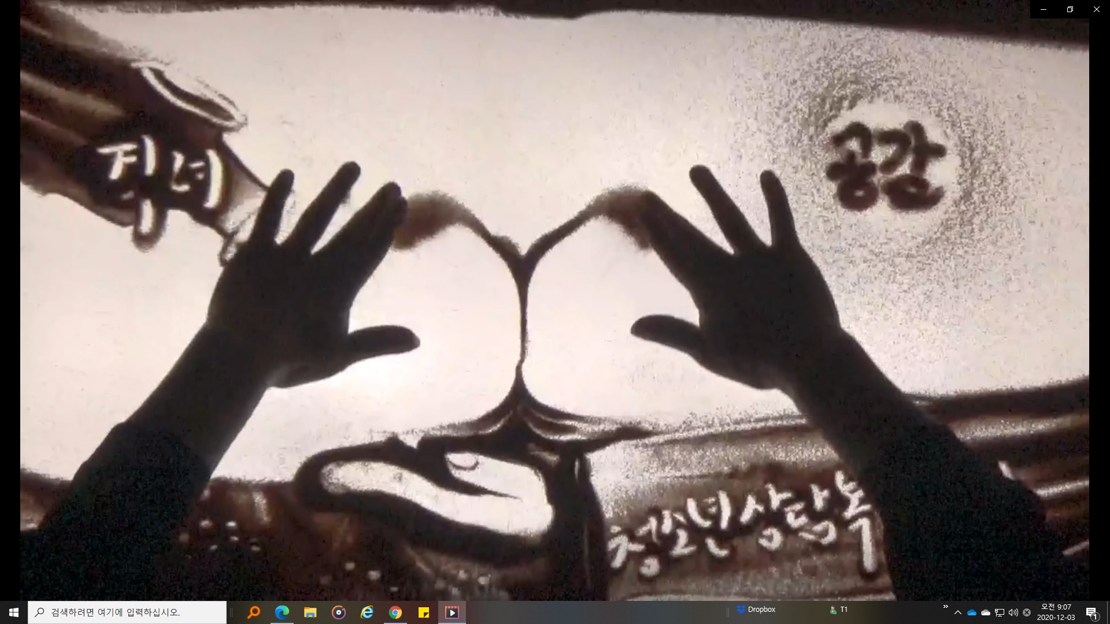The width and height of the screenshot is (1110, 624).
Task: Open the orange magnifier search app
Action: pos(253,612)
